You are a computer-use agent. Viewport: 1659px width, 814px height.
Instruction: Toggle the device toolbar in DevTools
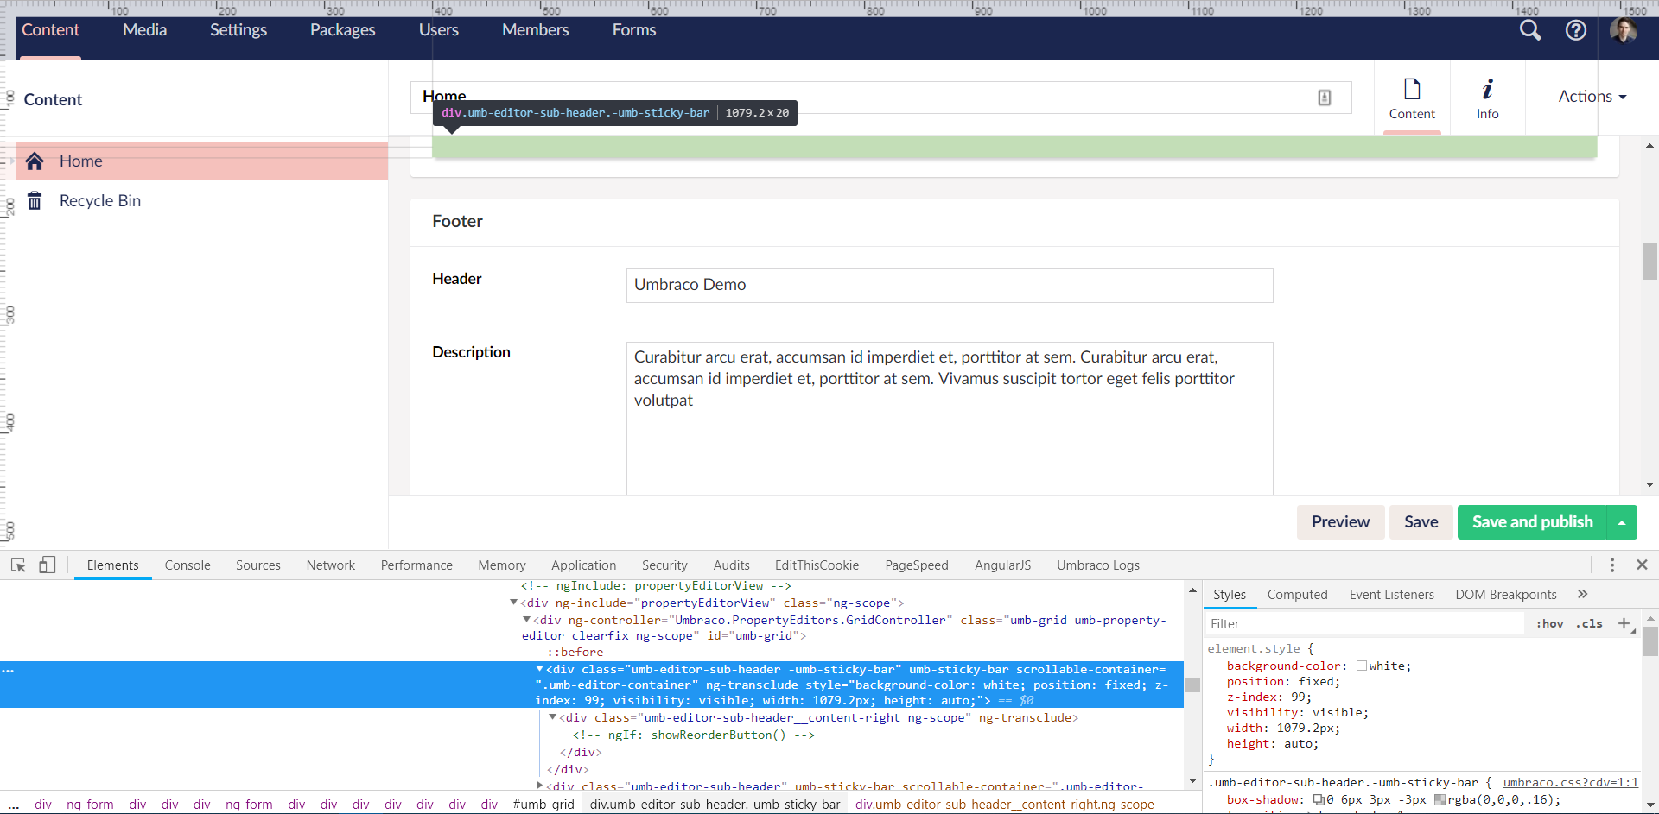pyautogui.click(x=48, y=565)
